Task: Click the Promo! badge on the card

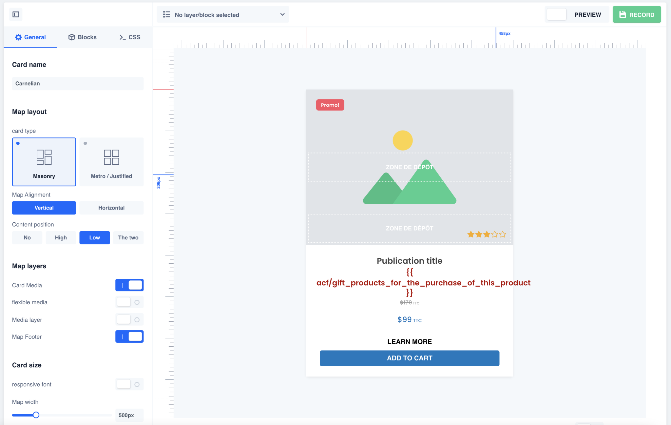Action: (x=330, y=105)
